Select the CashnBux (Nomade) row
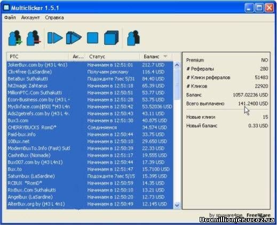This screenshot has width=277, height=225. pos(90,155)
